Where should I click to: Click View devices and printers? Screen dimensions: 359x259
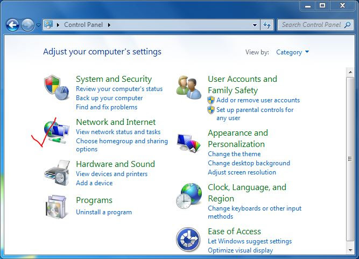[x=111, y=174]
